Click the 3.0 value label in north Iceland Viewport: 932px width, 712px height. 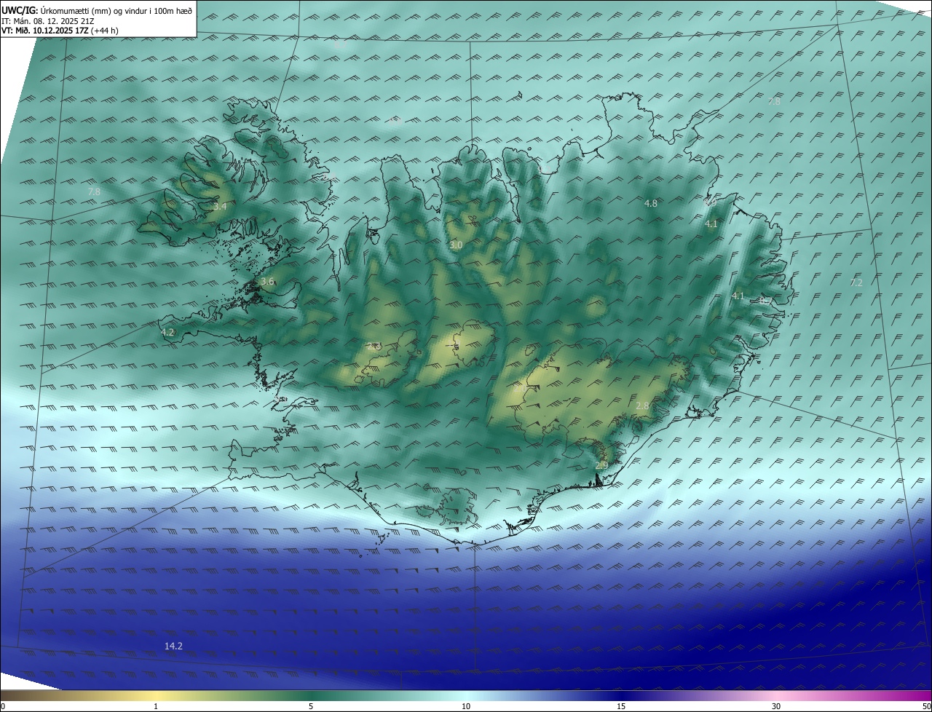click(x=456, y=245)
